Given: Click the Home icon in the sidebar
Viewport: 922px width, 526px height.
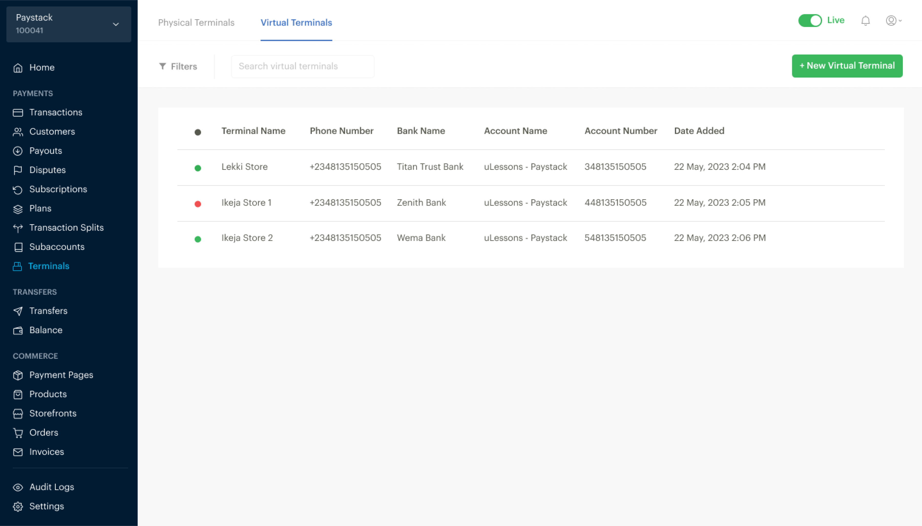Looking at the screenshot, I should point(18,68).
